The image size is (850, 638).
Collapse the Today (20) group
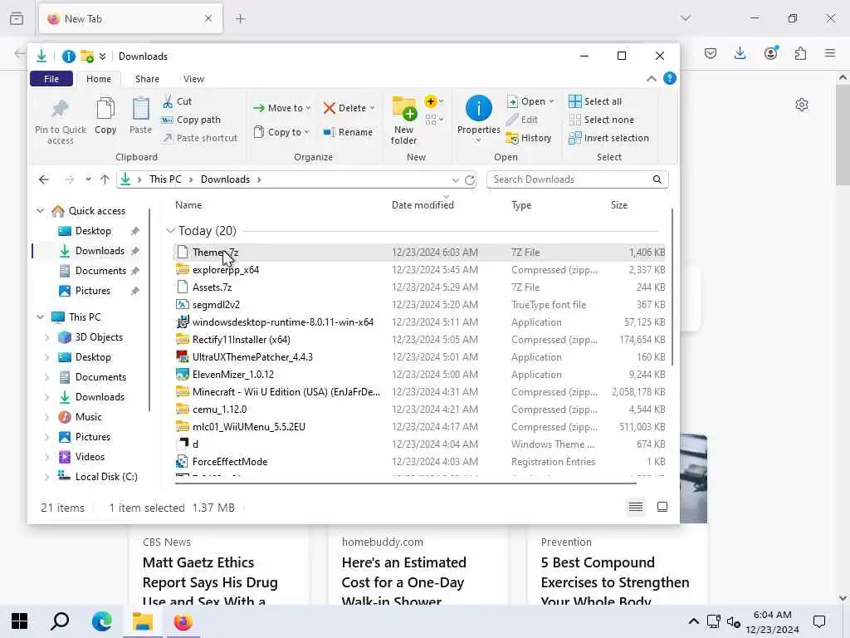(170, 231)
